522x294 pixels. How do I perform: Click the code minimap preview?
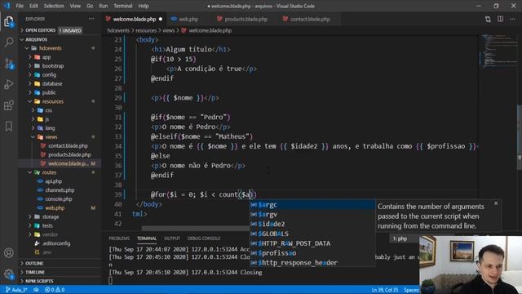[498, 50]
